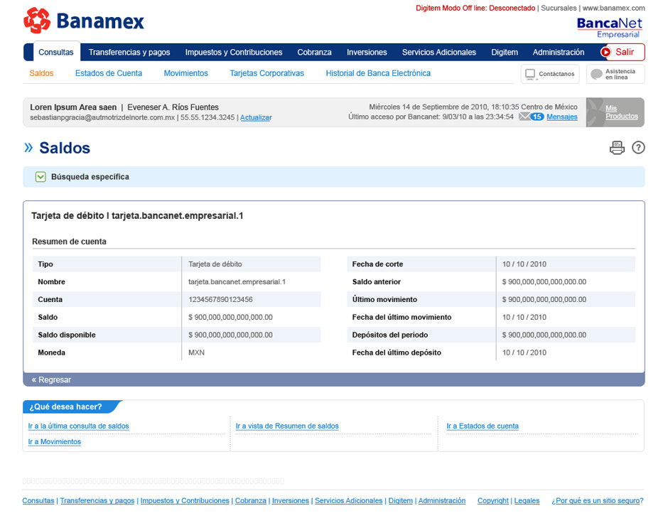Viewport: 668px width, 528px height.
Task: Click the 15 unread messages badge
Action: [x=537, y=117]
